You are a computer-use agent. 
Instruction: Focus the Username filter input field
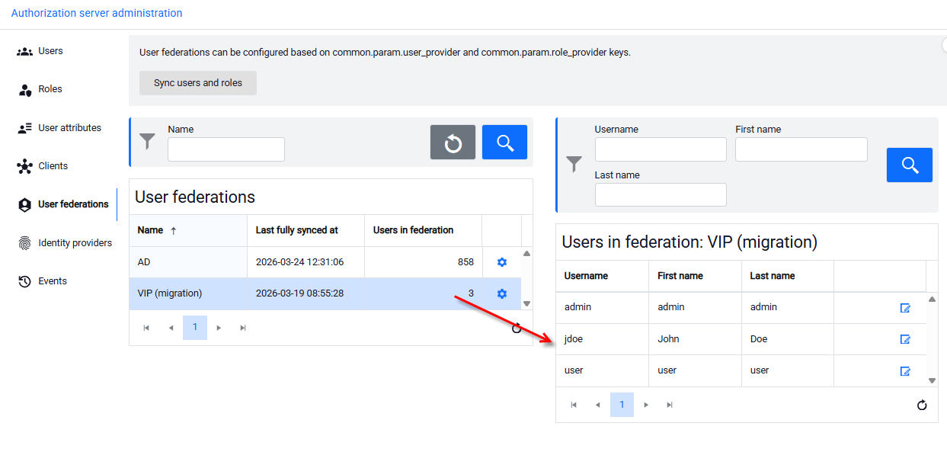tap(661, 149)
